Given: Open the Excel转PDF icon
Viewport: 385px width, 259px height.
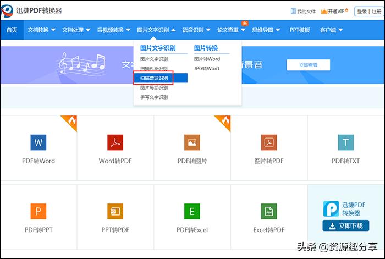Looking at the screenshot, I should click(269, 211).
